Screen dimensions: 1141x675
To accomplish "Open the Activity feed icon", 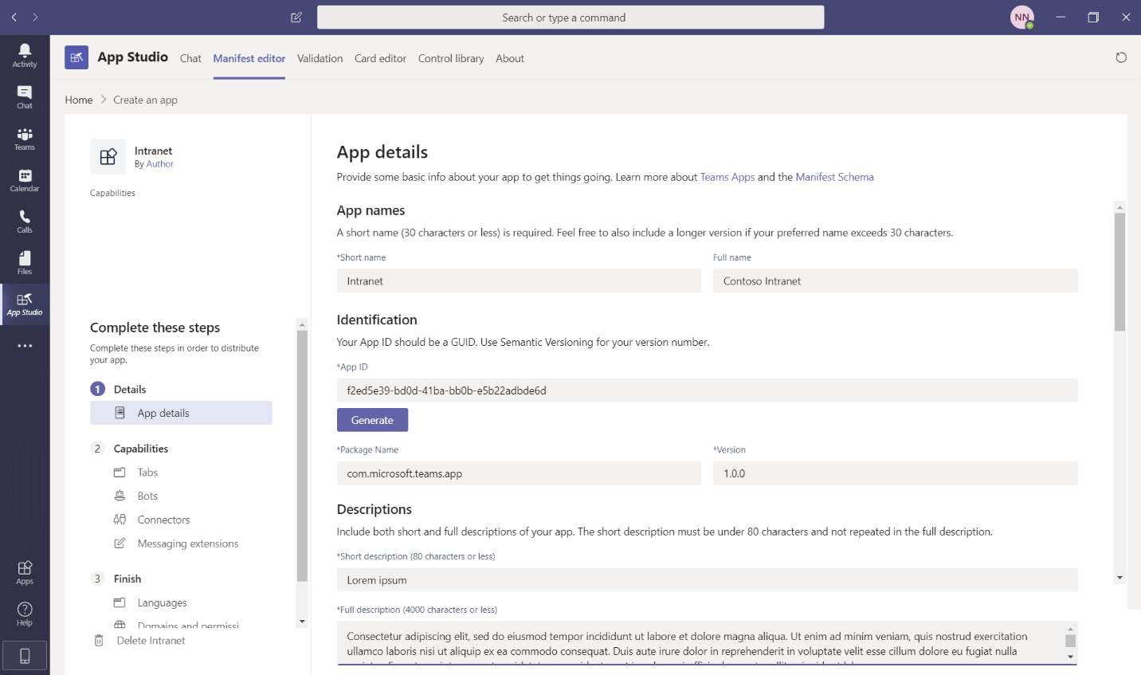I will [25, 55].
